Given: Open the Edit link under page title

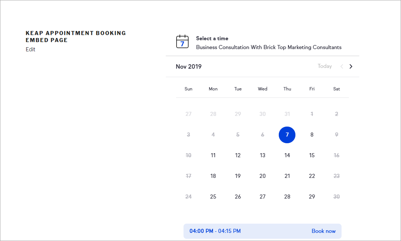Looking at the screenshot, I should point(31,49).
